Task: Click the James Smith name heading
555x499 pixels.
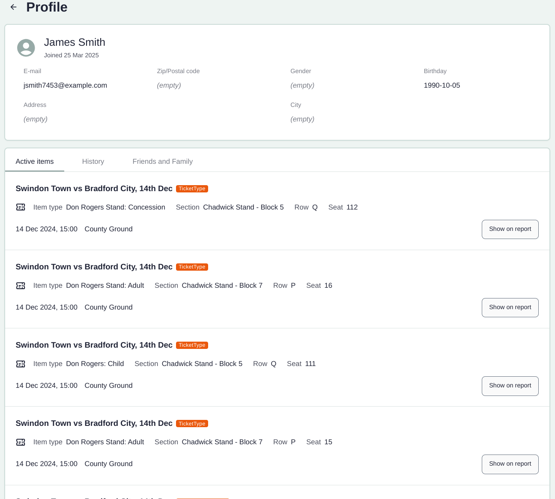Action: coord(75,42)
